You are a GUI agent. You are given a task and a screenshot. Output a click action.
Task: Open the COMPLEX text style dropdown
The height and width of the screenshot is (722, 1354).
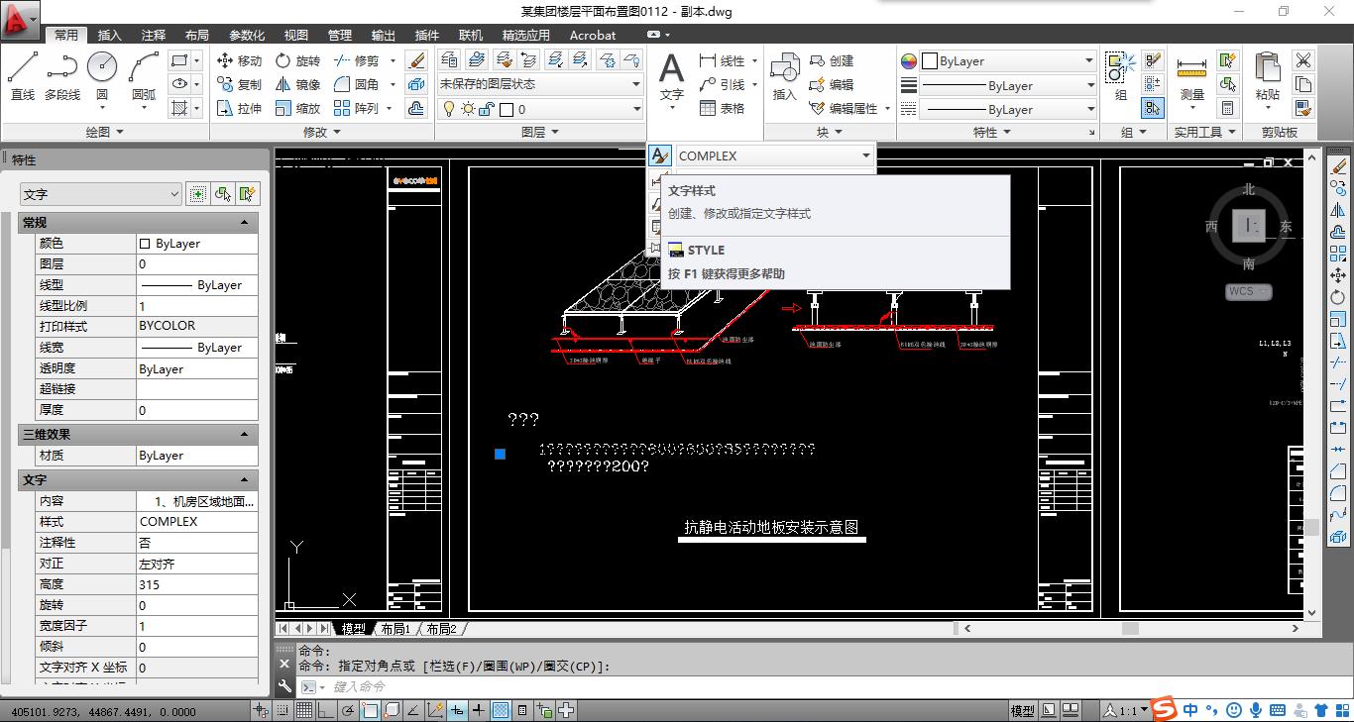coord(865,155)
